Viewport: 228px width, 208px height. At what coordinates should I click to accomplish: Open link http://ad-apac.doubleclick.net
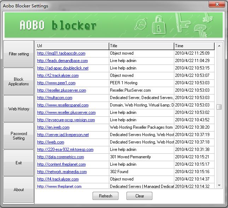(63, 68)
